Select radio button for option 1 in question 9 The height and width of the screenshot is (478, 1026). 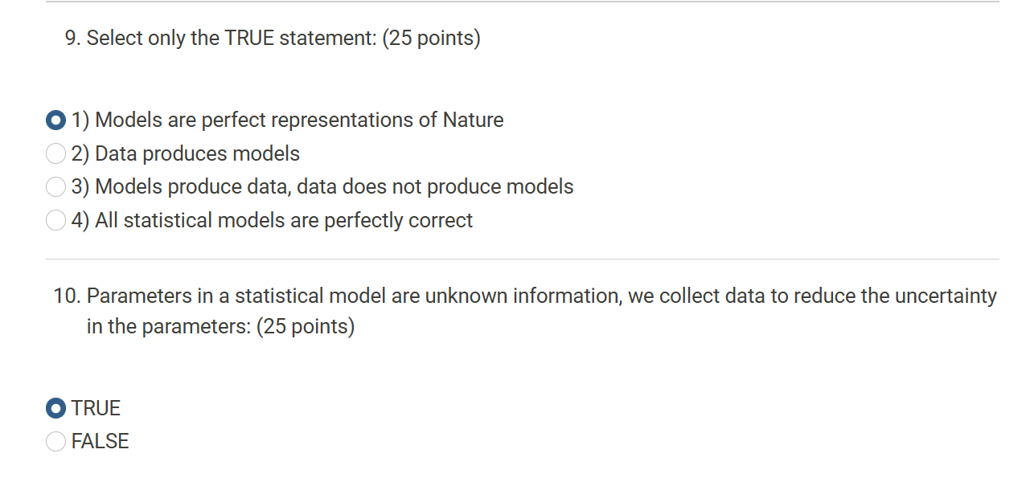[55, 121]
